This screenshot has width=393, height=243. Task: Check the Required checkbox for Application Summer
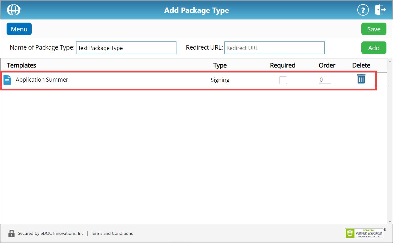pos(283,80)
